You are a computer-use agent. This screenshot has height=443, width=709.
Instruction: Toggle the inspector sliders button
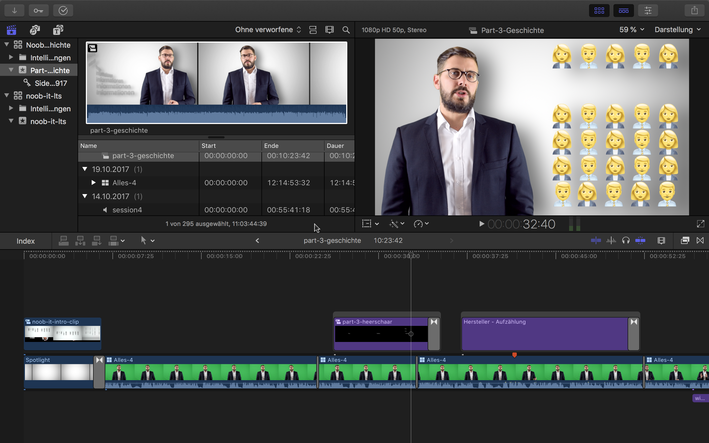[648, 11]
